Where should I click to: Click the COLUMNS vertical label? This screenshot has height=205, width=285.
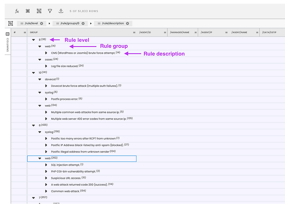(8, 45)
